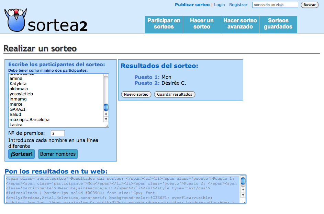Open the Sorteos guardados tab
Screen dimensions: 324x214
278,24
